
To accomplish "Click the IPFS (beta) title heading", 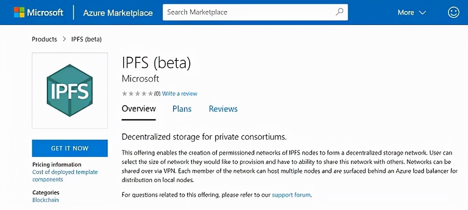I will [156, 63].
